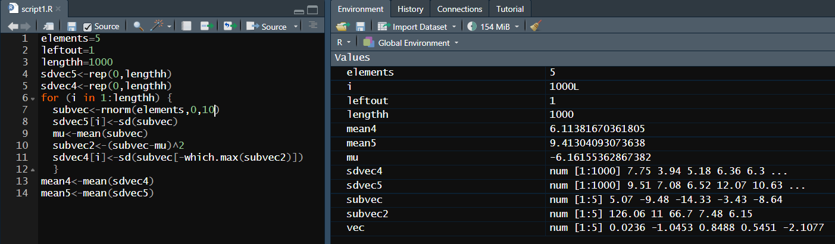Screen dimensions: 835x244
Task: Click the Show in new window icon
Action: point(49,26)
